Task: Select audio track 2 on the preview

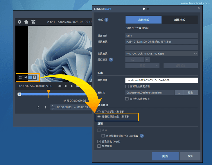Action: point(35,77)
